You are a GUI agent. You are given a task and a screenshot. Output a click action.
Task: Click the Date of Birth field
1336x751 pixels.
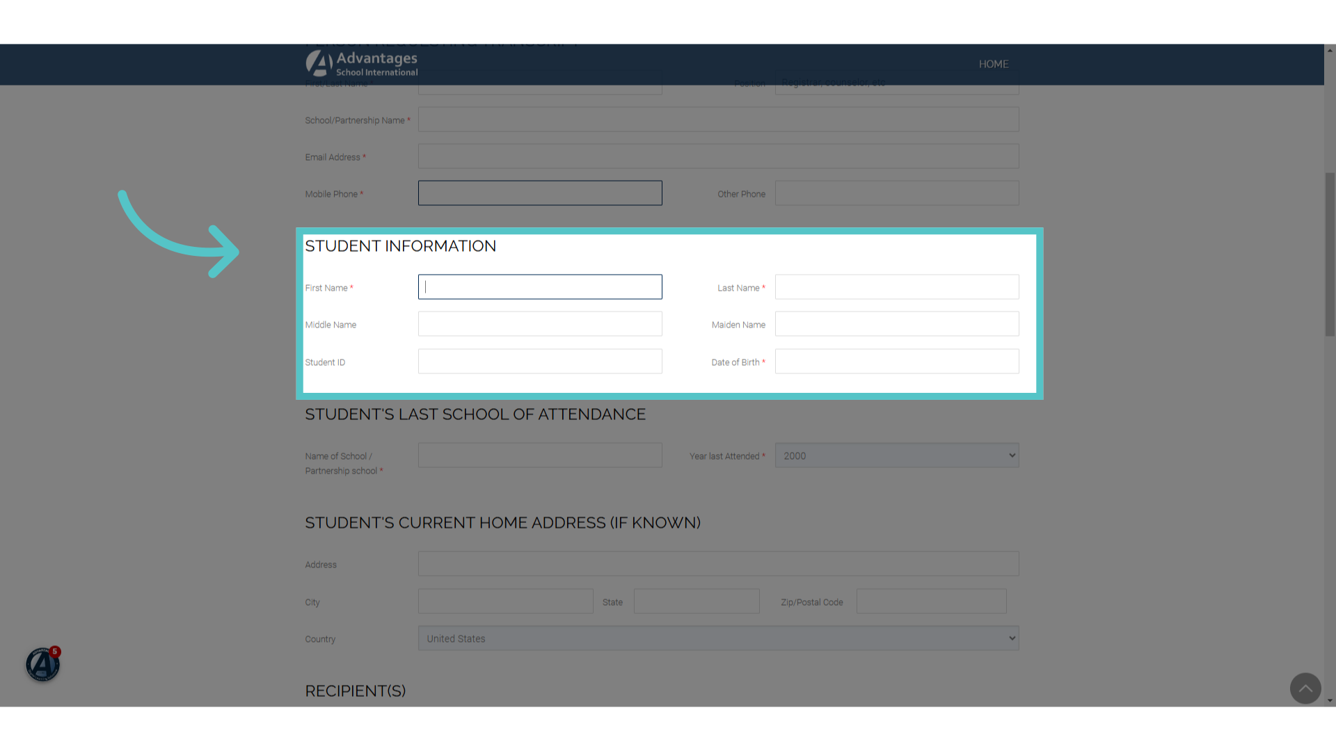point(897,362)
